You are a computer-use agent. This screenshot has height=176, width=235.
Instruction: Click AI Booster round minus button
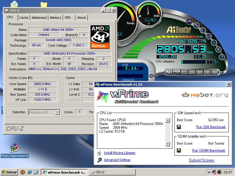click(214, 43)
